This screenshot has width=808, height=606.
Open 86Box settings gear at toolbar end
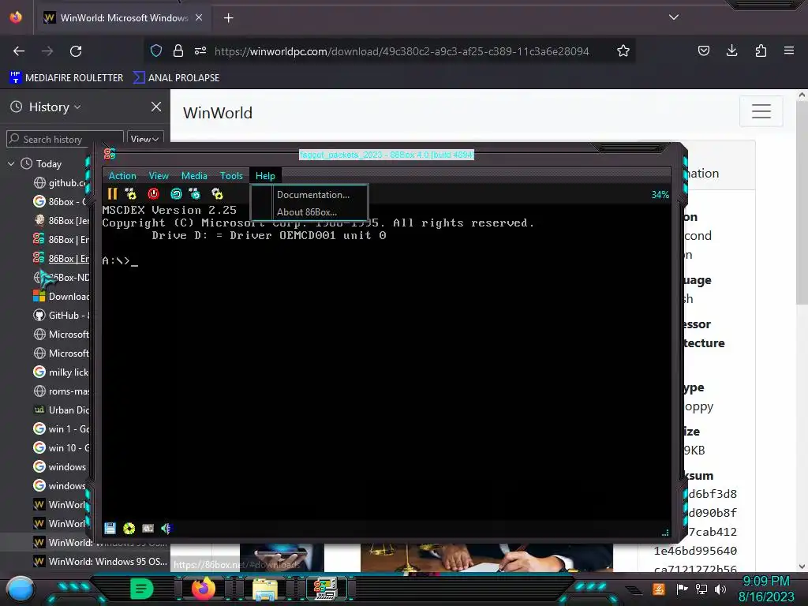[217, 194]
